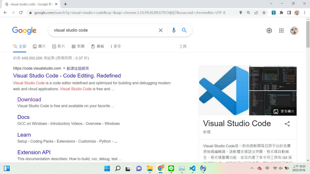Click 更多圖片 in knowledge panel
This screenshot has height=174, width=310.
click(284, 111)
